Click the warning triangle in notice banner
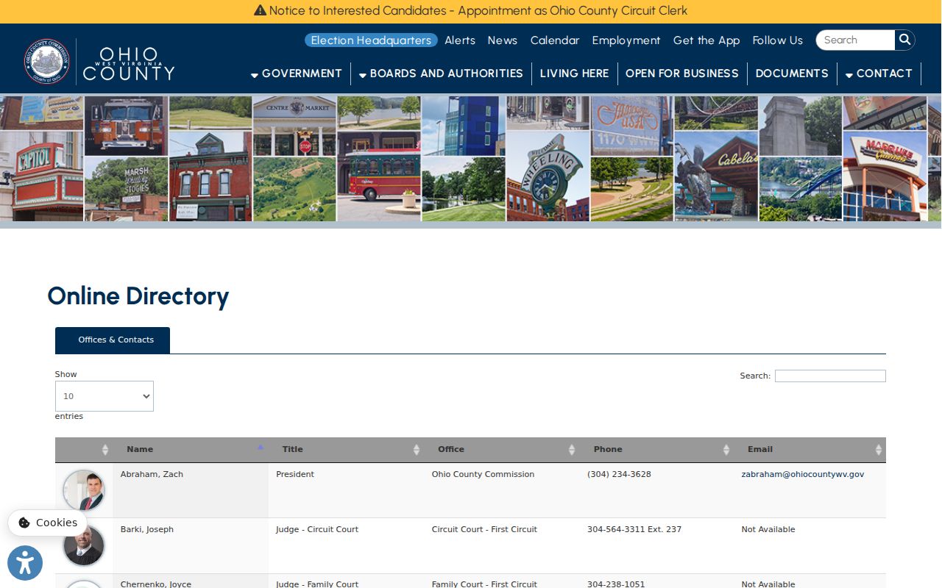Image resolution: width=942 pixels, height=588 pixels. coord(260,10)
